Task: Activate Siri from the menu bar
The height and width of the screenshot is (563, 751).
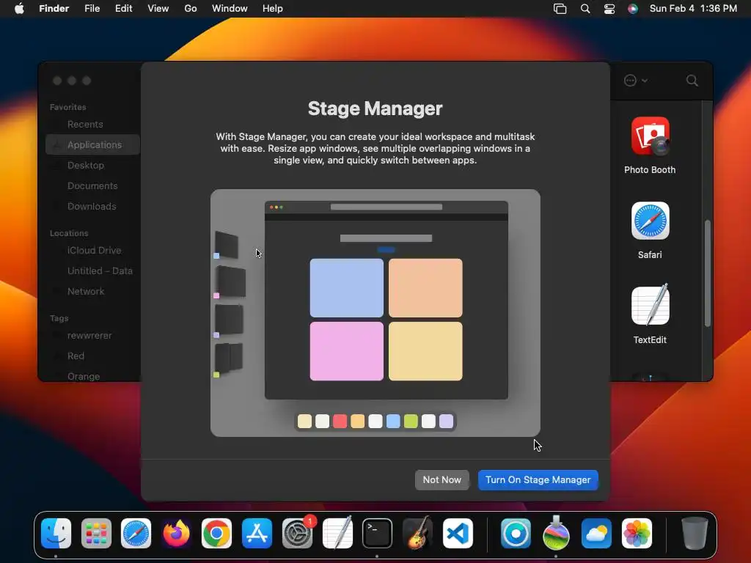Action: [x=633, y=9]
